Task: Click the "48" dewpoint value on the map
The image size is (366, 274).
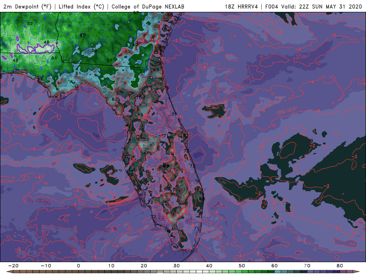Action: [x=47, y=42]
